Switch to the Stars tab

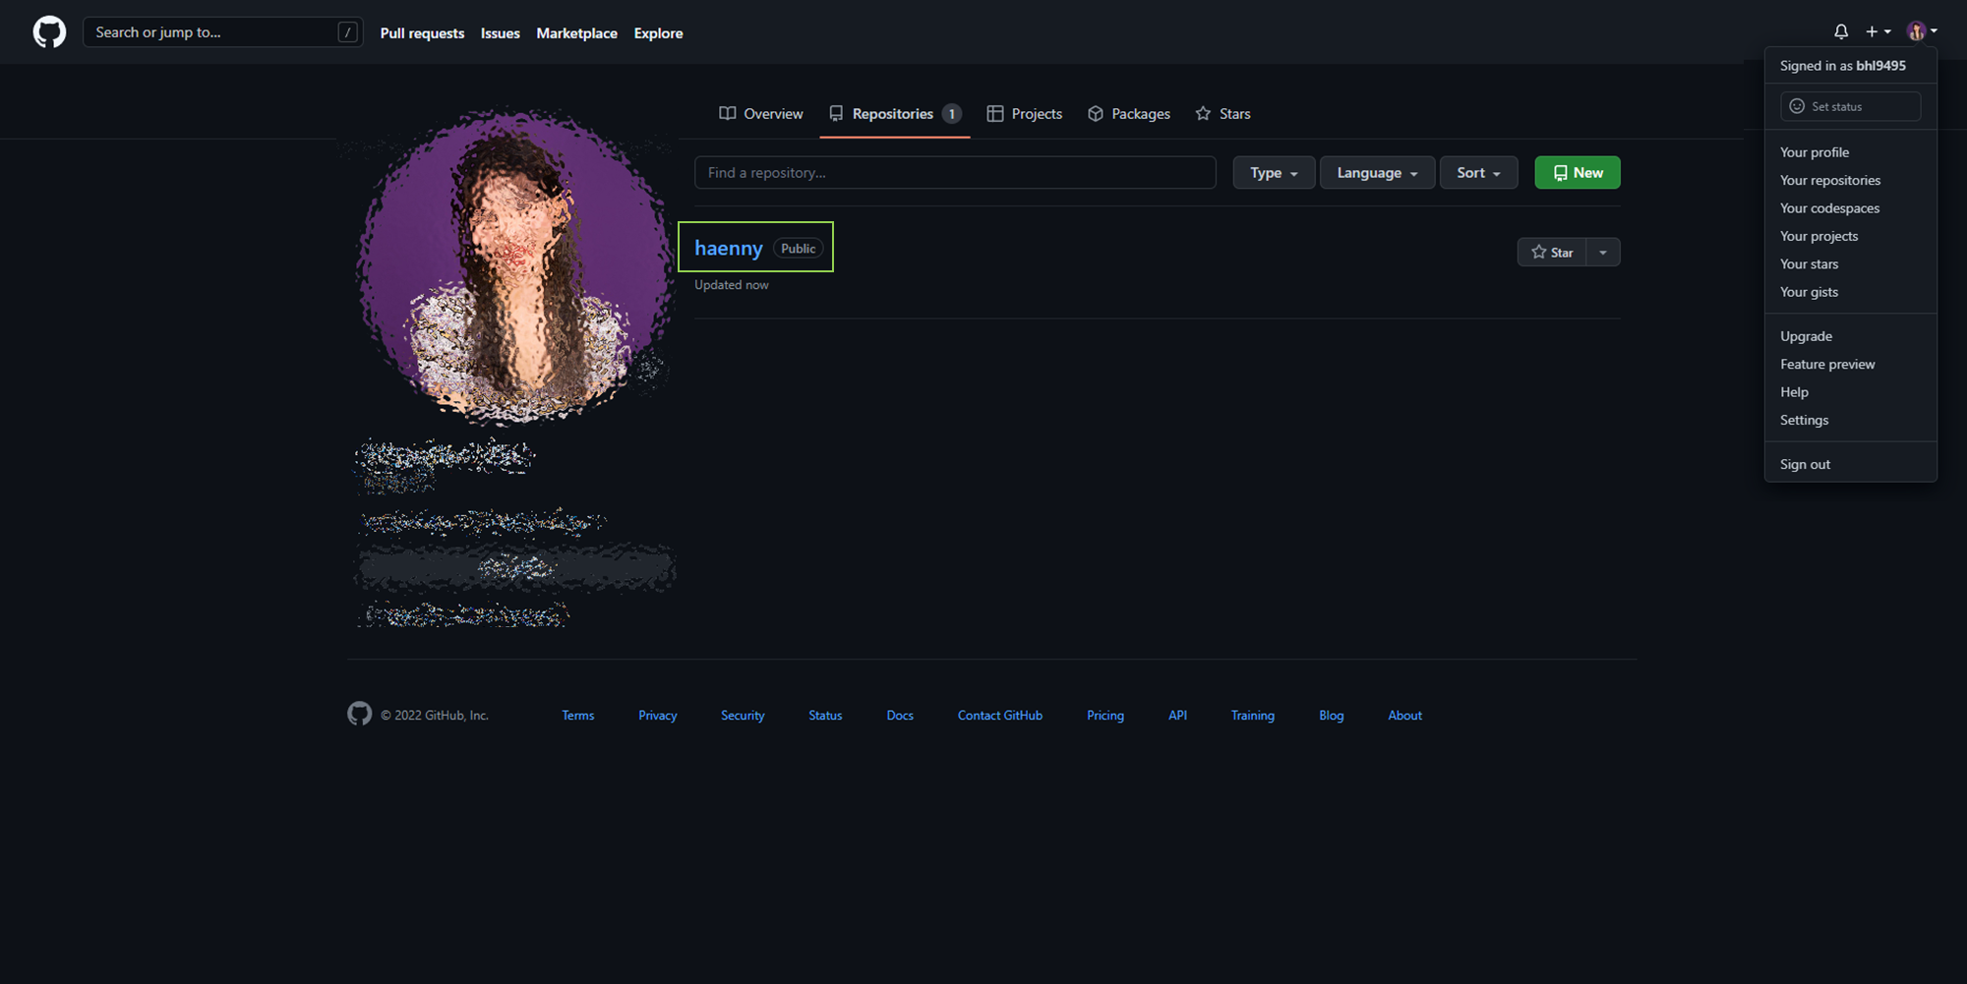click(1223, 114)
